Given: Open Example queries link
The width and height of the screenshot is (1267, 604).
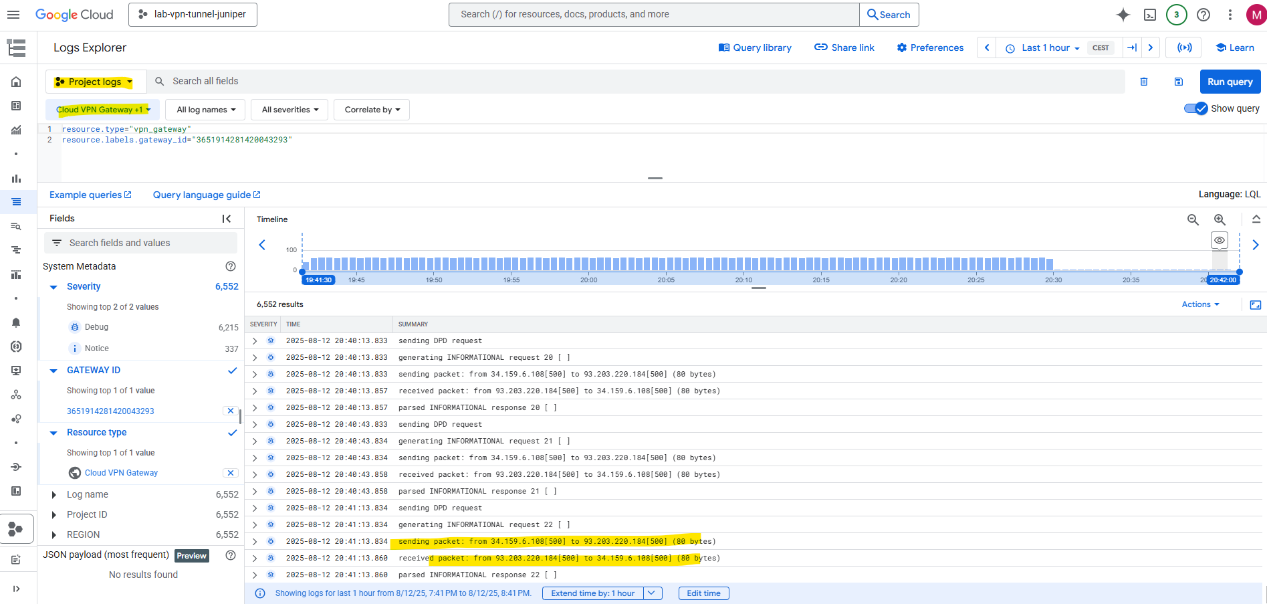Looking at the screenshot, I should (x=90, y=195).
